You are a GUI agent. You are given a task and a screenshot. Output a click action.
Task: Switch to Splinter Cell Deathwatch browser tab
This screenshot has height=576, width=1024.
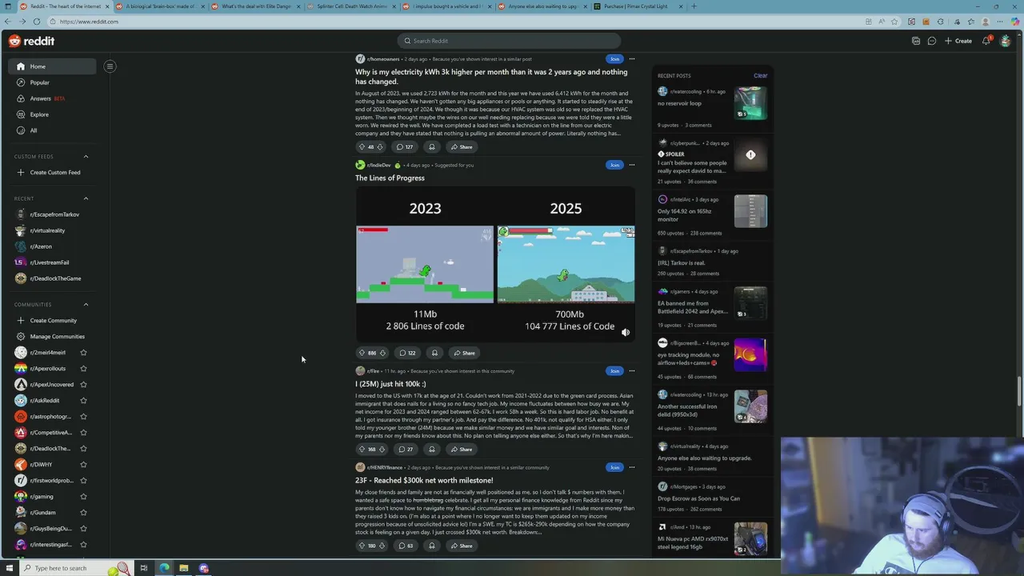coord(350,6)
